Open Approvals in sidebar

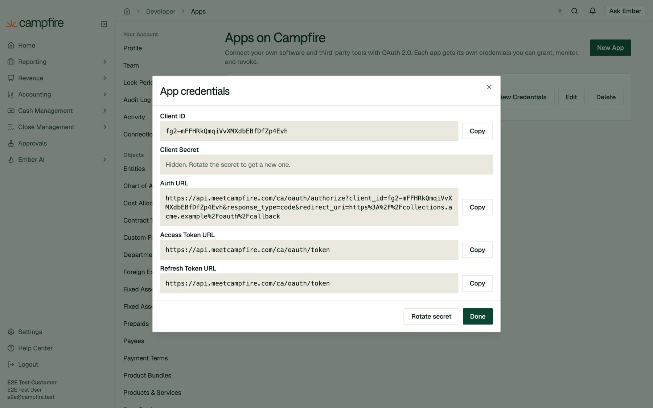point(32,143)
